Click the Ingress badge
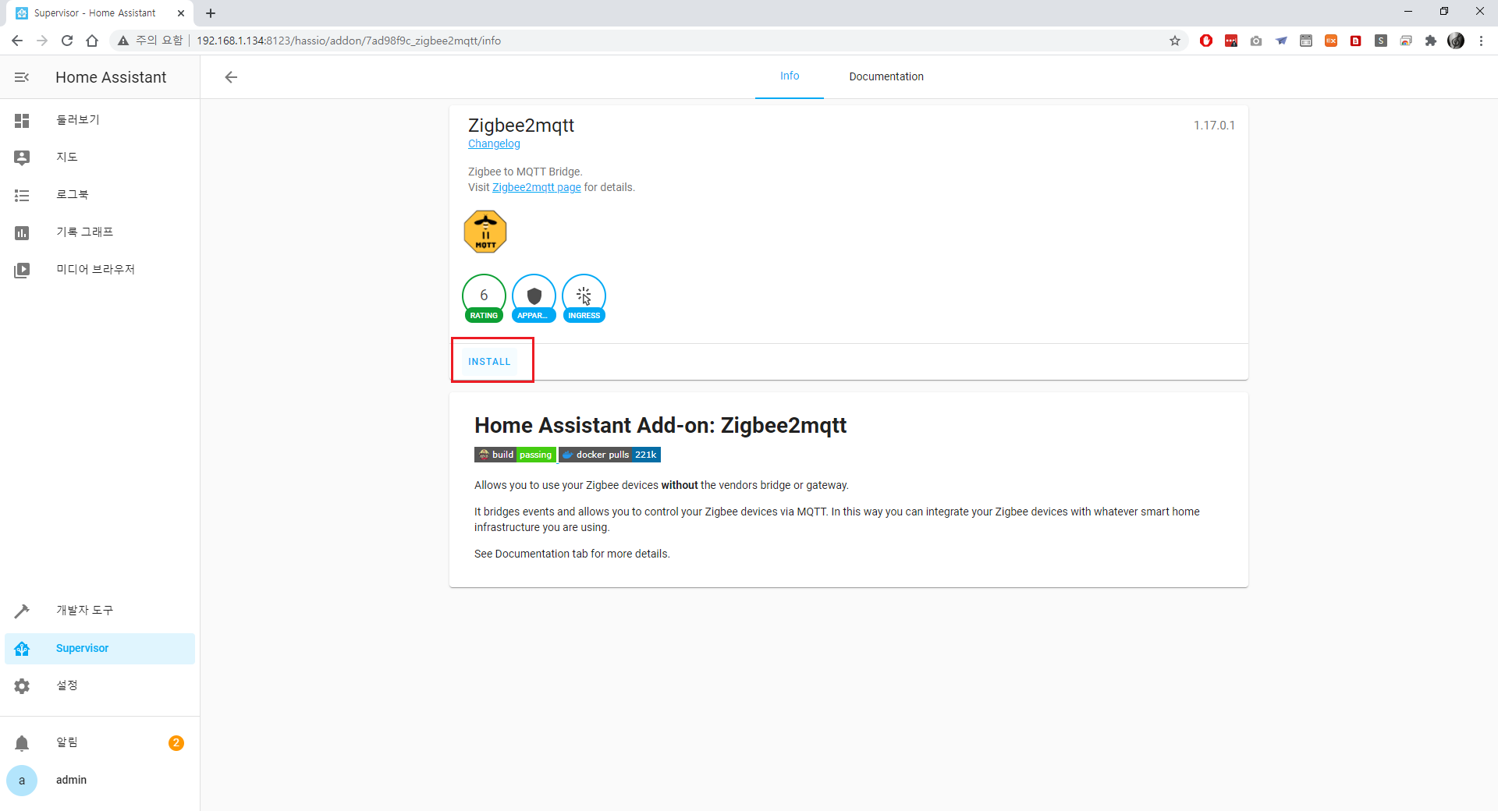 click(584, 298)
